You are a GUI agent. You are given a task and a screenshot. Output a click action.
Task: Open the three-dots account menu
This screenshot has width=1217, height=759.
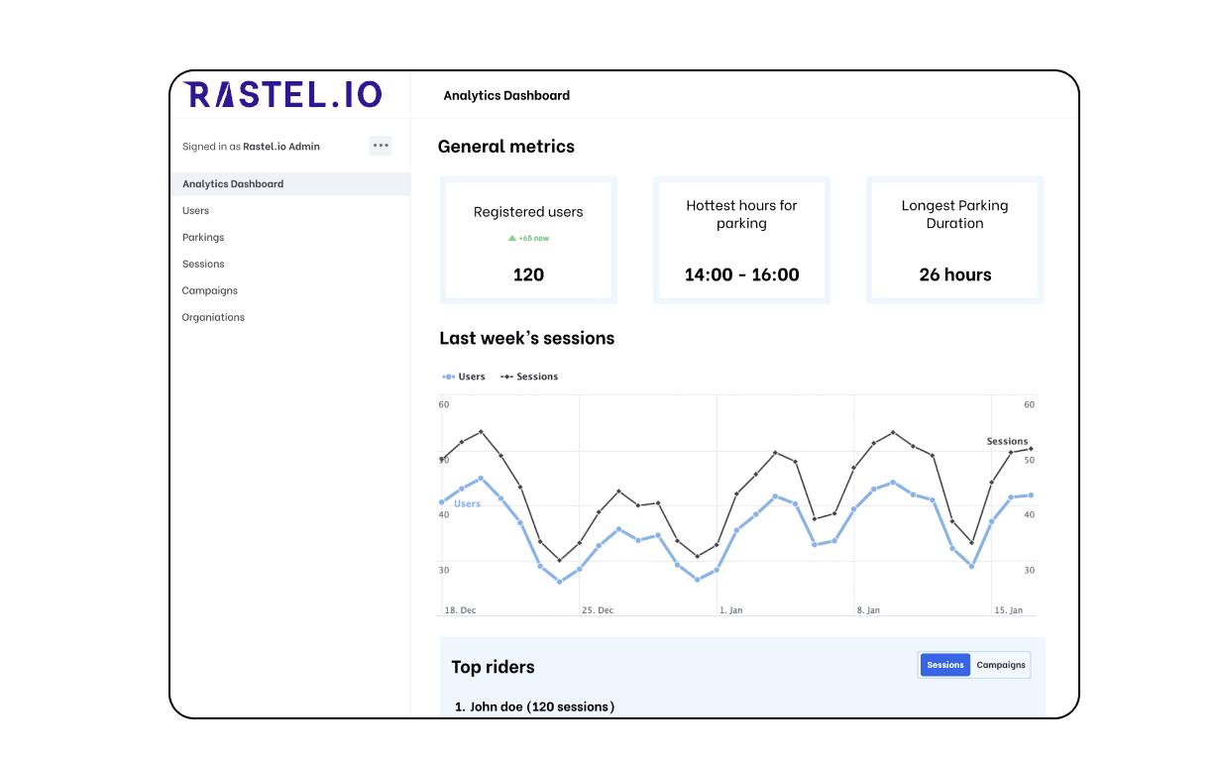(381, 146)
